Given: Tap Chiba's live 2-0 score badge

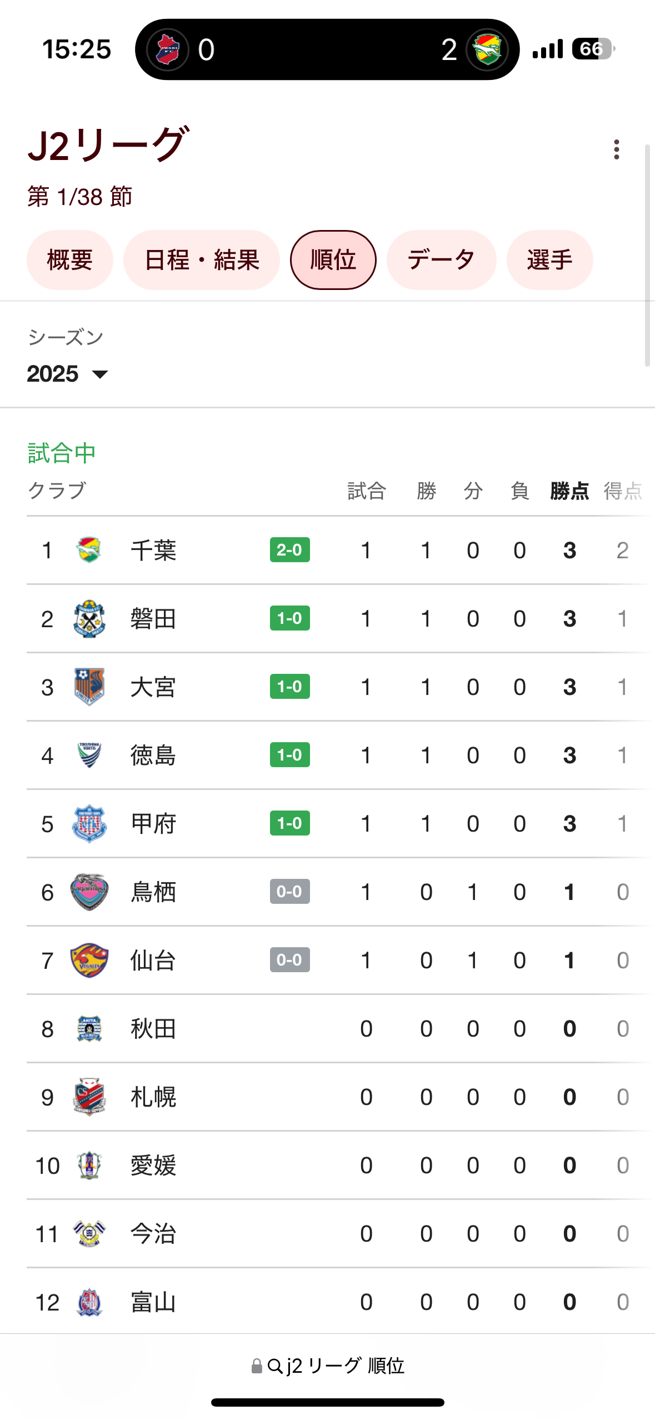Looking at the screenshot, I should [x=290, y=550].
